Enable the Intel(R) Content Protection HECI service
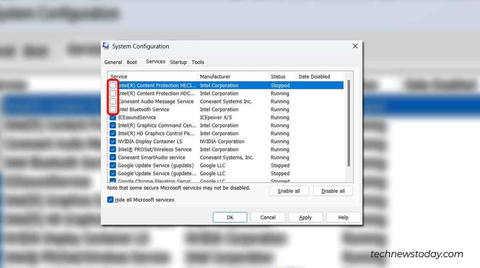 [112, 85]
